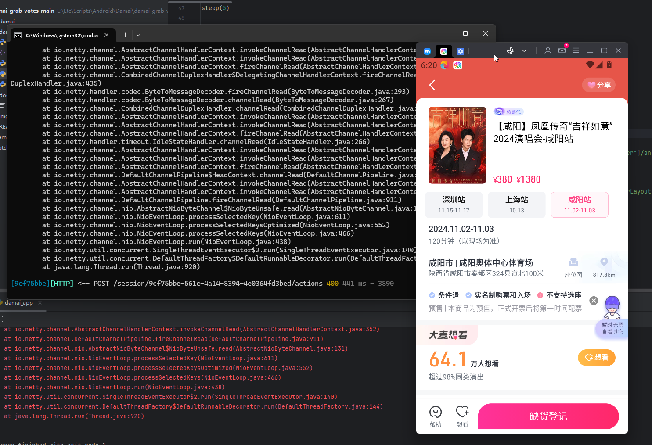Open emulator messages with 2 badge
Screen dimensions: 652x445
(x=562, y=50)
